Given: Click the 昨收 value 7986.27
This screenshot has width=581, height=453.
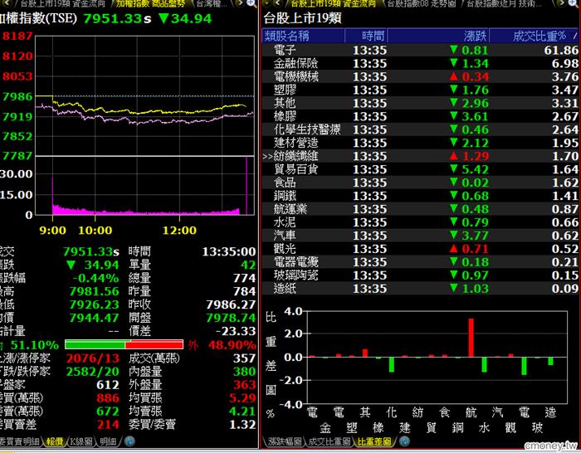Looking at the screenshot, I should (231, 304).
